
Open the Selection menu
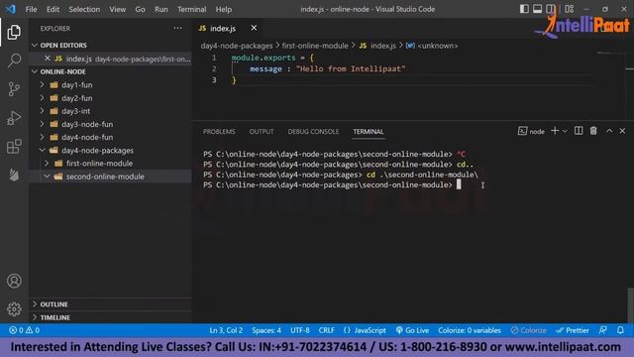[x=84, y=9]
